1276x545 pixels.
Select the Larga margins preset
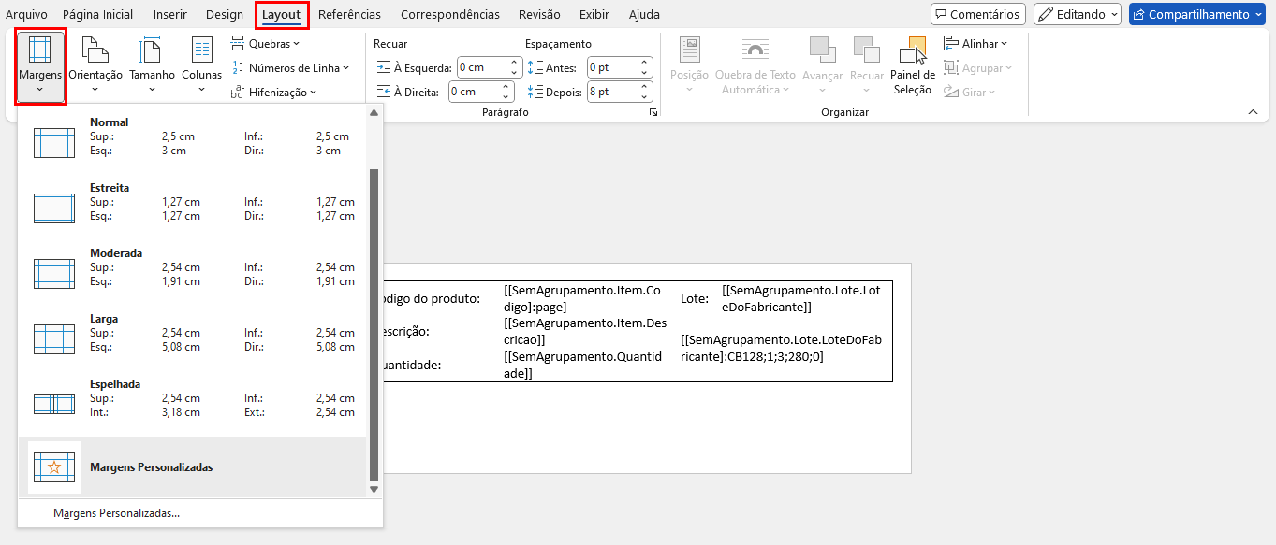(x=192, y=333)
